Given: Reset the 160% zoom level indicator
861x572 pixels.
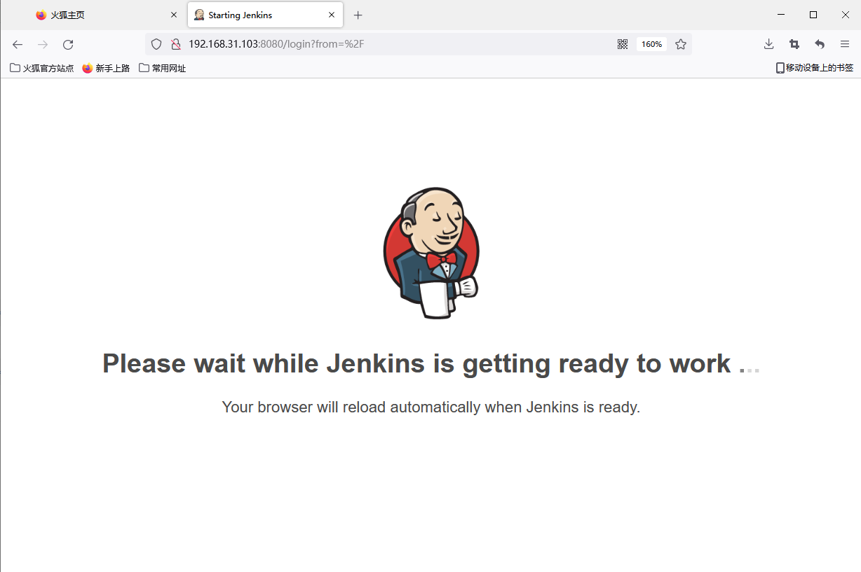Looking at the screenshot, I should 651,43.
